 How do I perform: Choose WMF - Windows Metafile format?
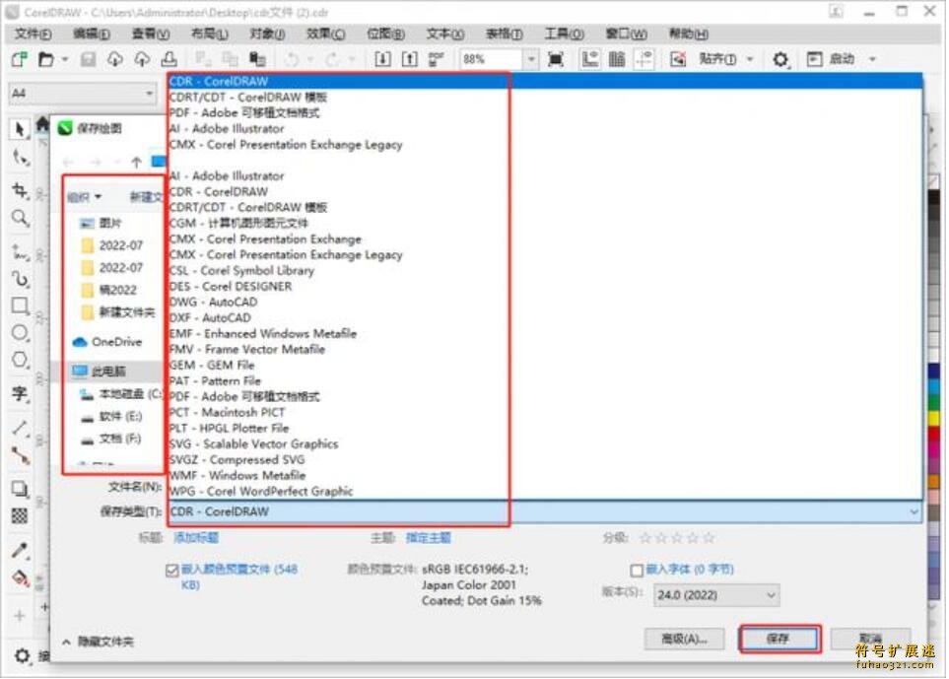pos(237,475)
